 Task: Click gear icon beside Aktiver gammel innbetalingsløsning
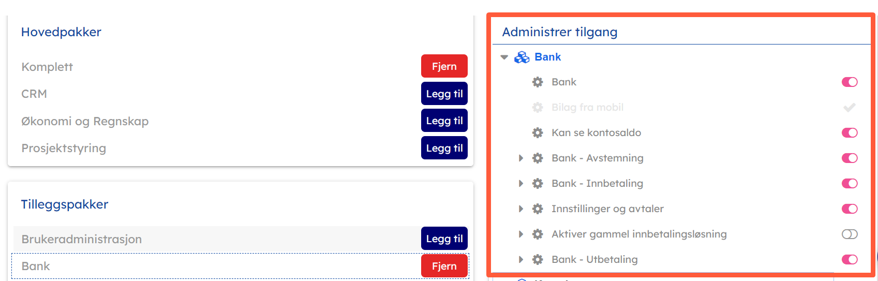click(x=538, y=234)
